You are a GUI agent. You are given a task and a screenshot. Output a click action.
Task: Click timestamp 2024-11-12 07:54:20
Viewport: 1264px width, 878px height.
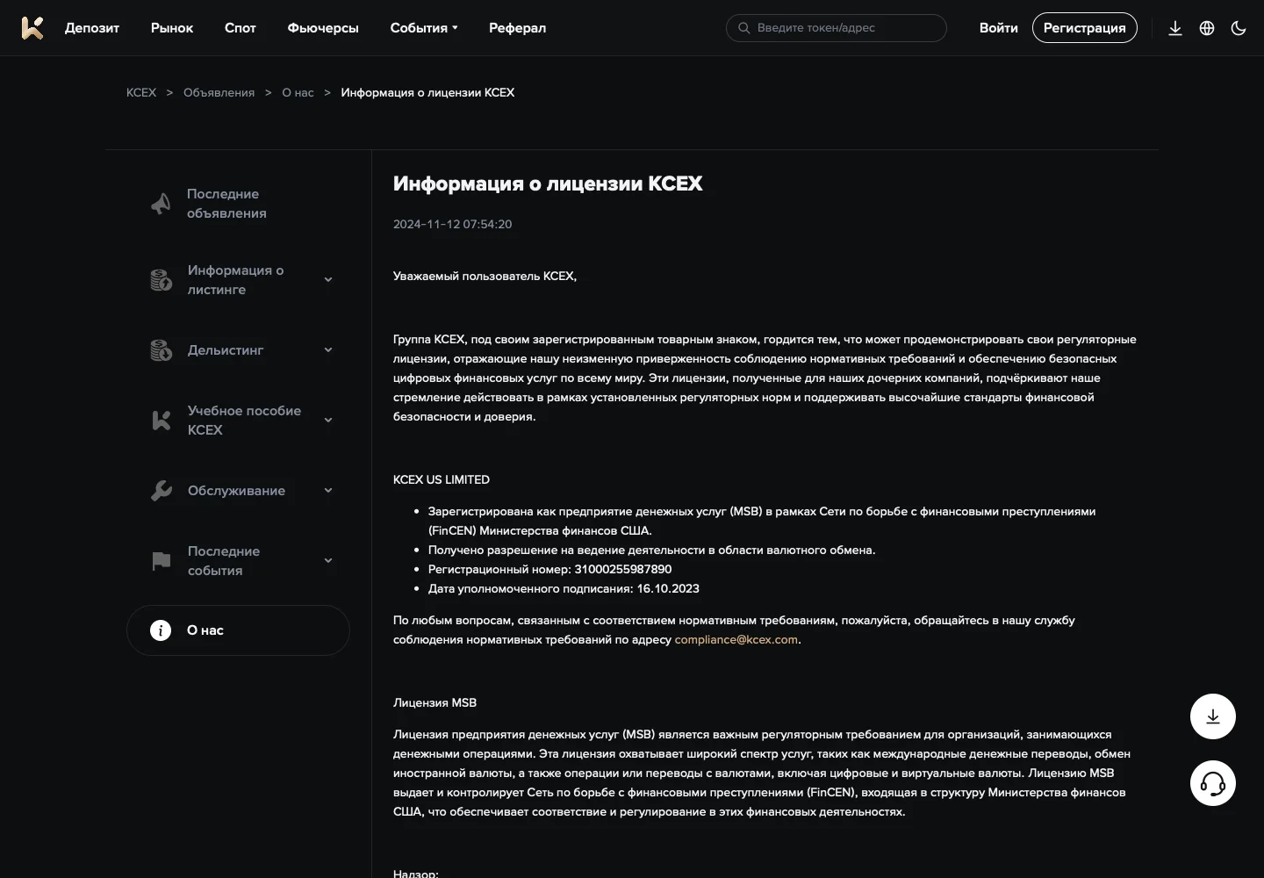click(x=452, y=224)
